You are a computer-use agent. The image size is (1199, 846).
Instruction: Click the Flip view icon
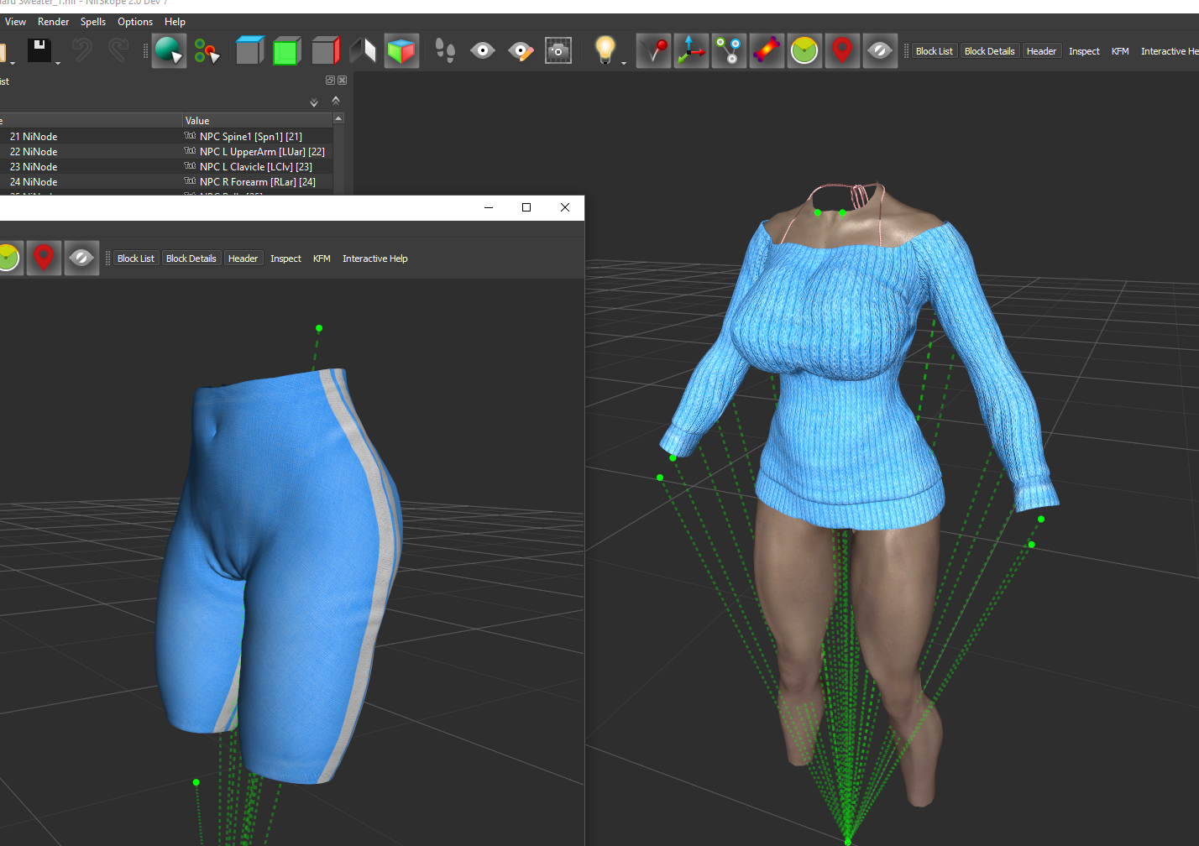click(363, 51)
